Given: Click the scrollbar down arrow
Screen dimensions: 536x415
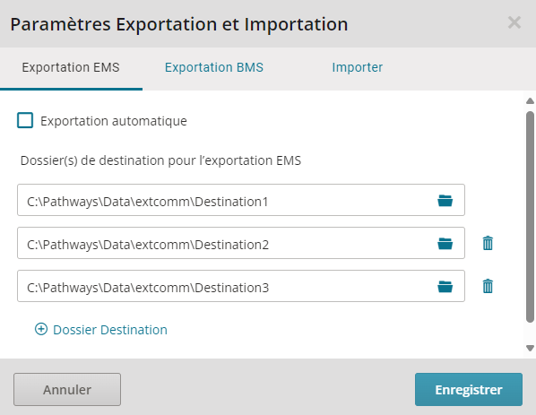Looking at the screenshot, I should [x=530, y=349].
